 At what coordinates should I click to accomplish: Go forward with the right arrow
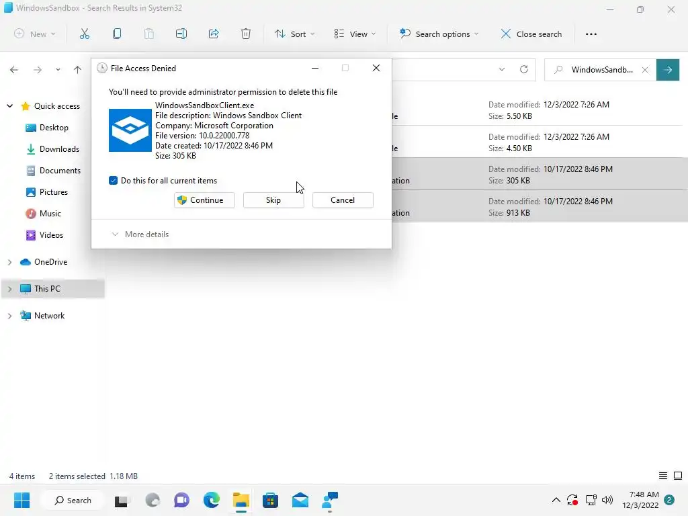coord(38,70)
